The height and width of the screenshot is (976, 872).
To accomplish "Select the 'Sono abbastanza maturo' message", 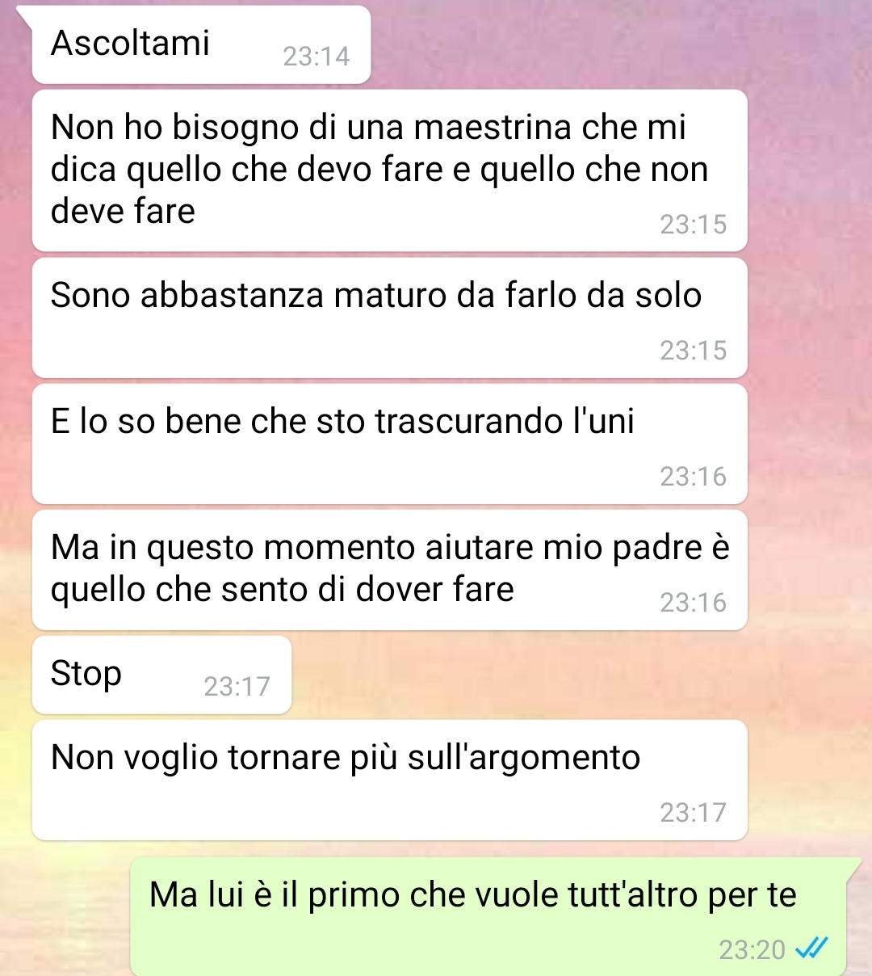I will (x=389, y=318).
